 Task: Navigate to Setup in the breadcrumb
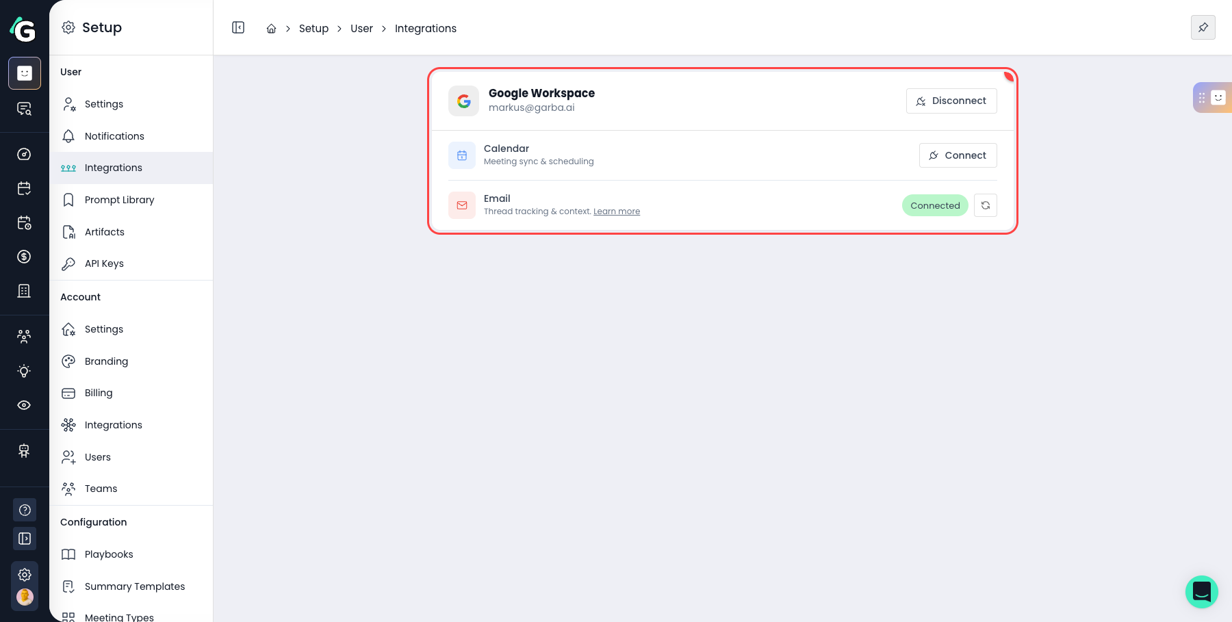[x=313, y=29]
